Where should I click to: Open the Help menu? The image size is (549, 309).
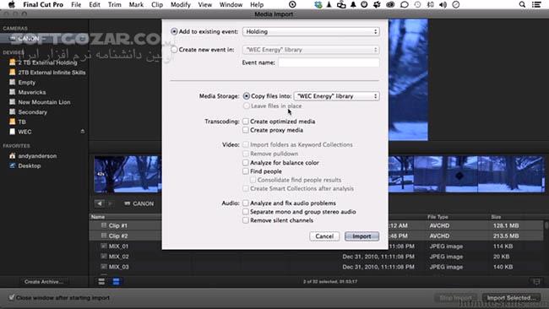[257, 4]
